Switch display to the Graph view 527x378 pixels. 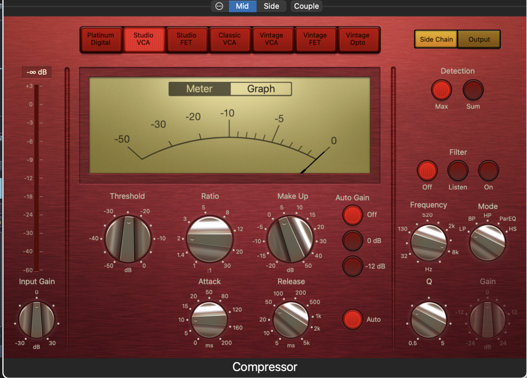[x=261, y=89]
